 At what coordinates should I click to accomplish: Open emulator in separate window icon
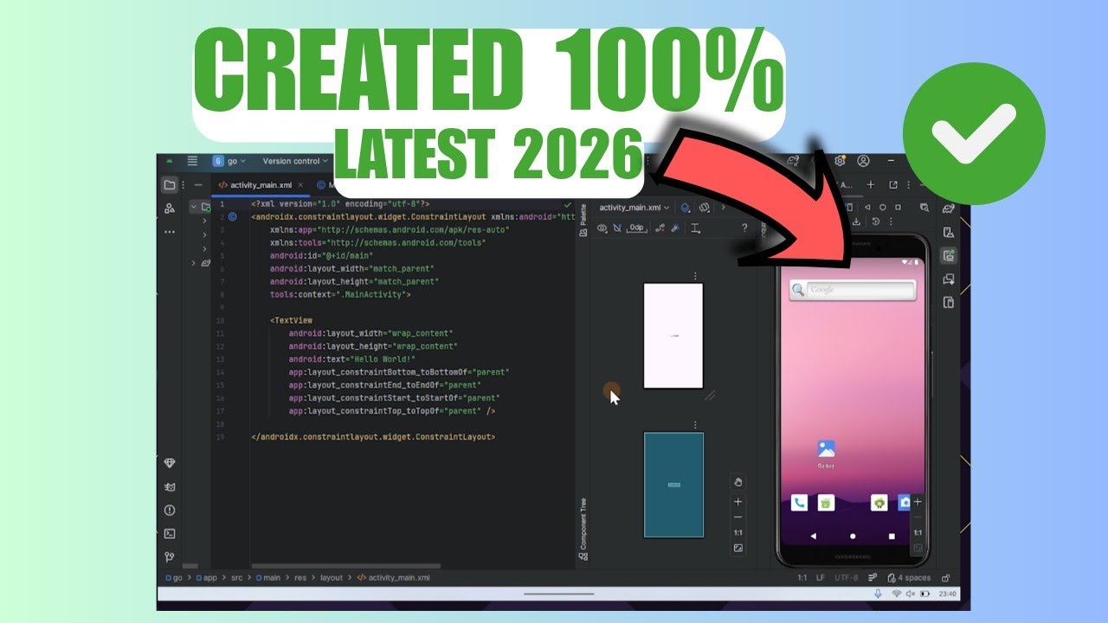pyautogui.click(x=893, y=185)
